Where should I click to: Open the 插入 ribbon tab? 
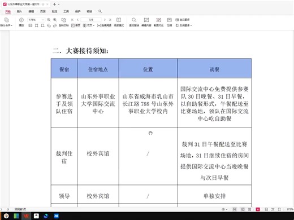coord(19,11)
